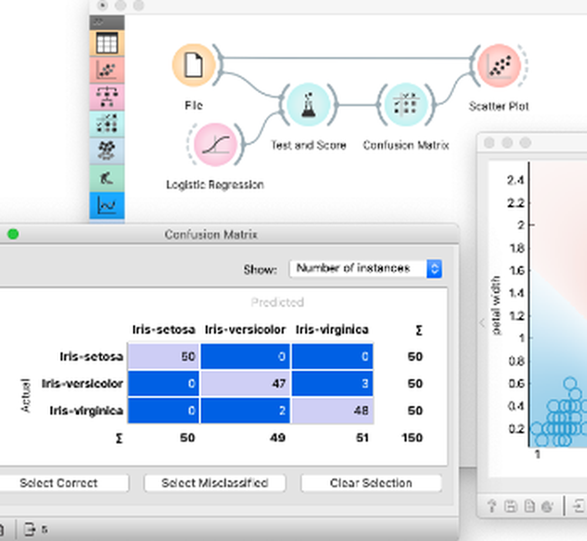Viewport: 587px width, 541px height.
Task: Collapse the scatter plot panel via left chevron
Action: coord(481,323)
